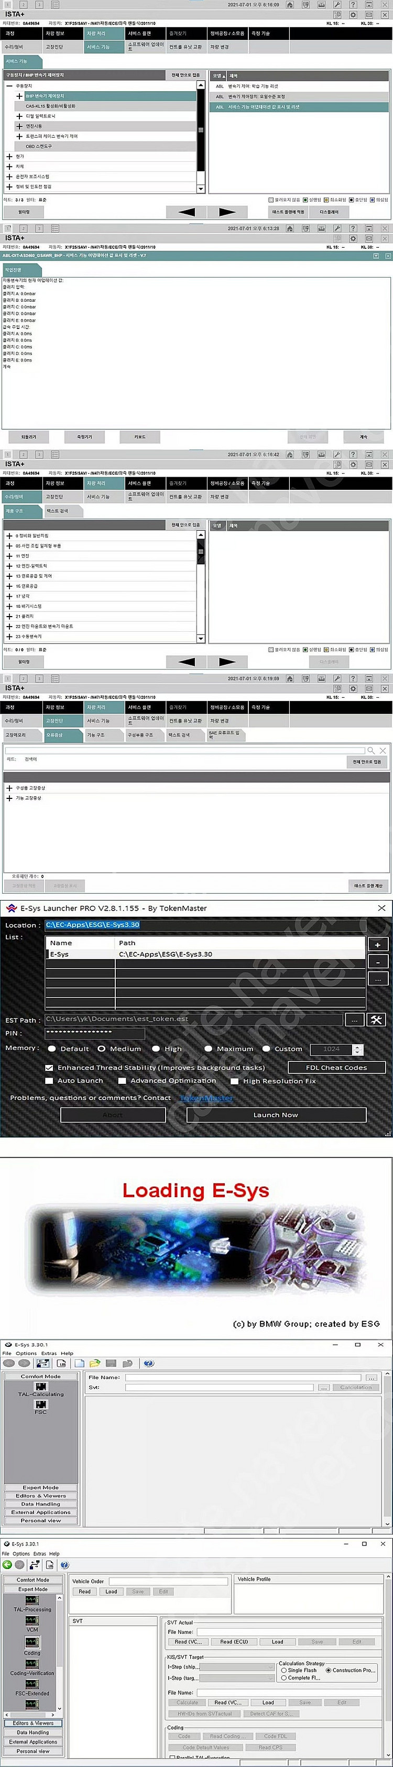393x1767 pixels.
Task: Click the left arrow button under the 구동장치 tree
Action: point(186,212)
